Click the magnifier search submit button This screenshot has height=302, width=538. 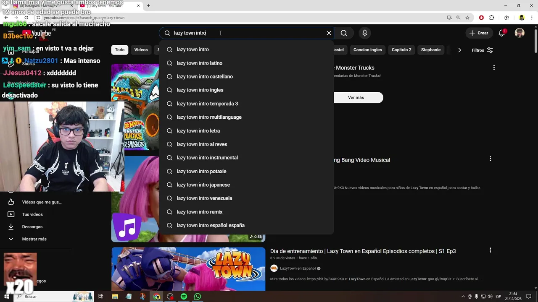pos(344,33)
